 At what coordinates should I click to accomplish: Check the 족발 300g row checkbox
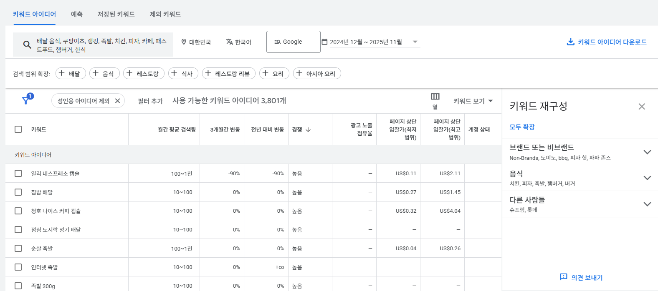(x=18, y=286)
